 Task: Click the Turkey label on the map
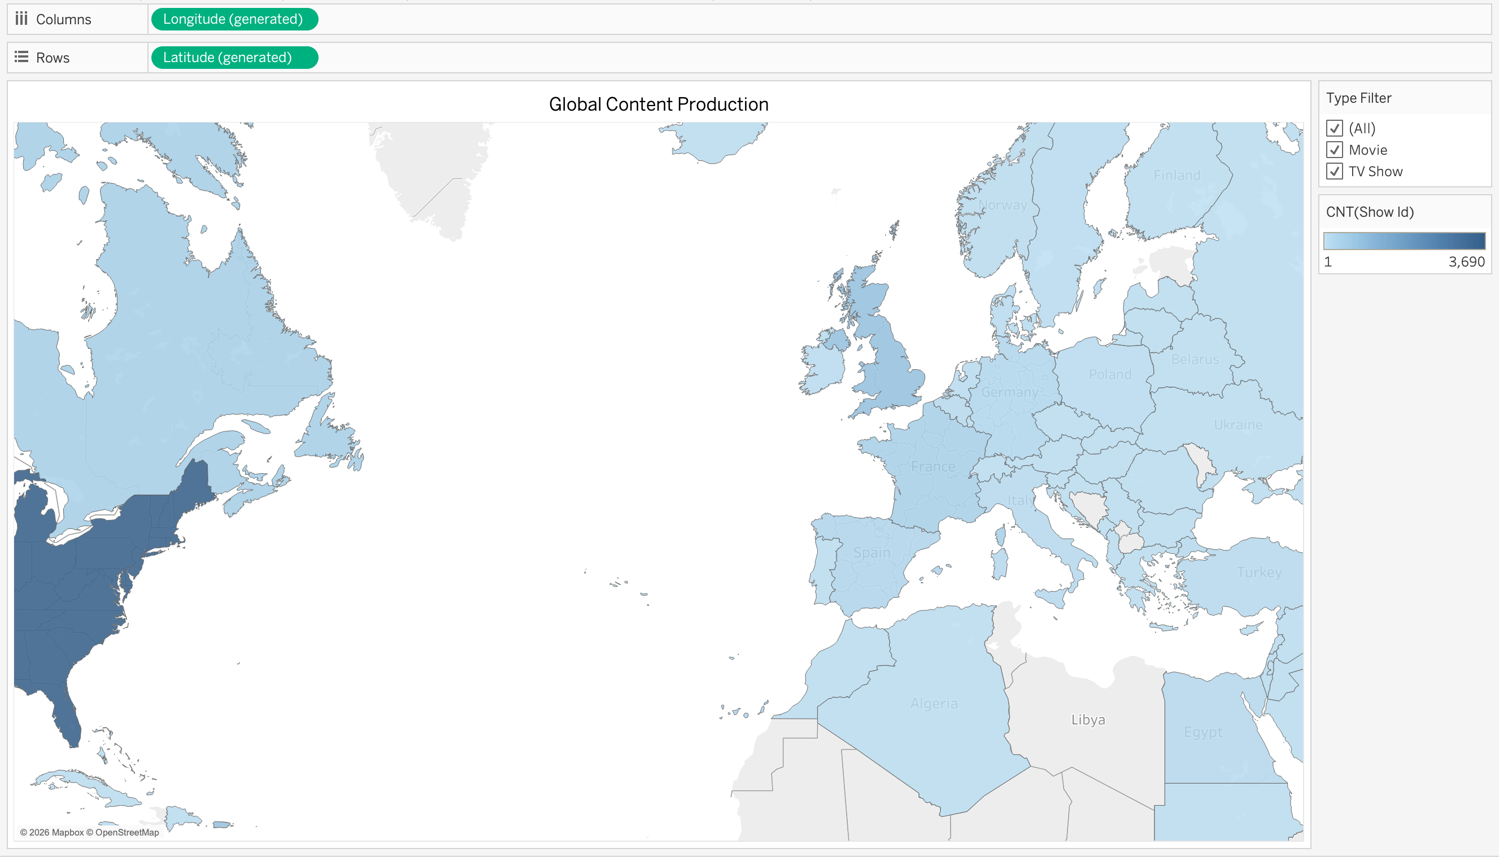pyautogui.click(x=1260, y=572)
